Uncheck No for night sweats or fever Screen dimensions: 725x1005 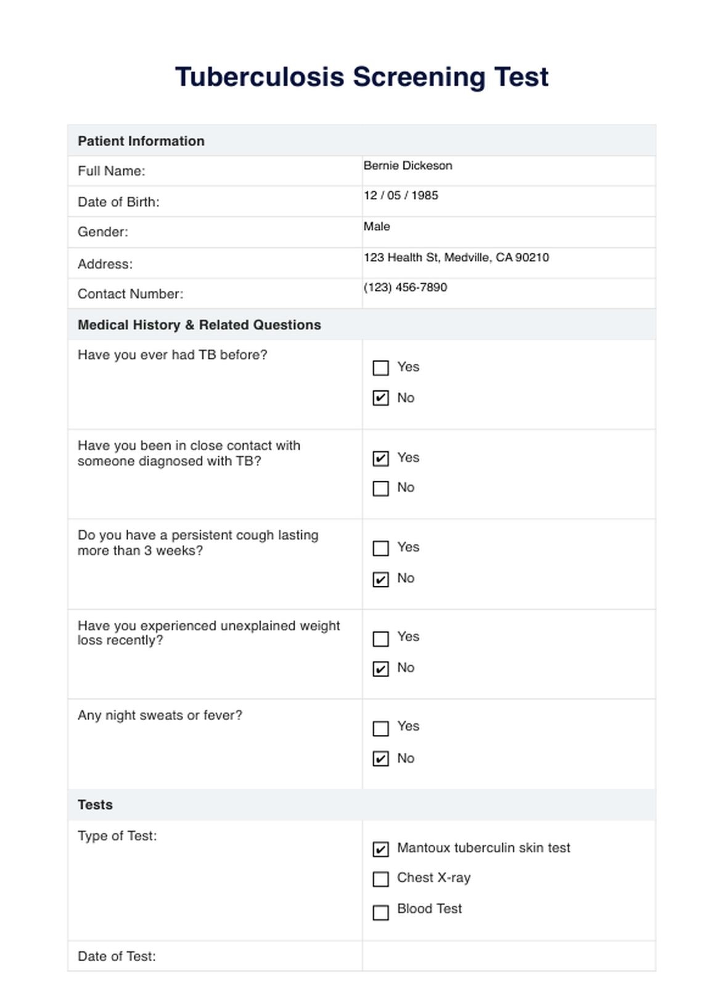[x=381, y=758]
